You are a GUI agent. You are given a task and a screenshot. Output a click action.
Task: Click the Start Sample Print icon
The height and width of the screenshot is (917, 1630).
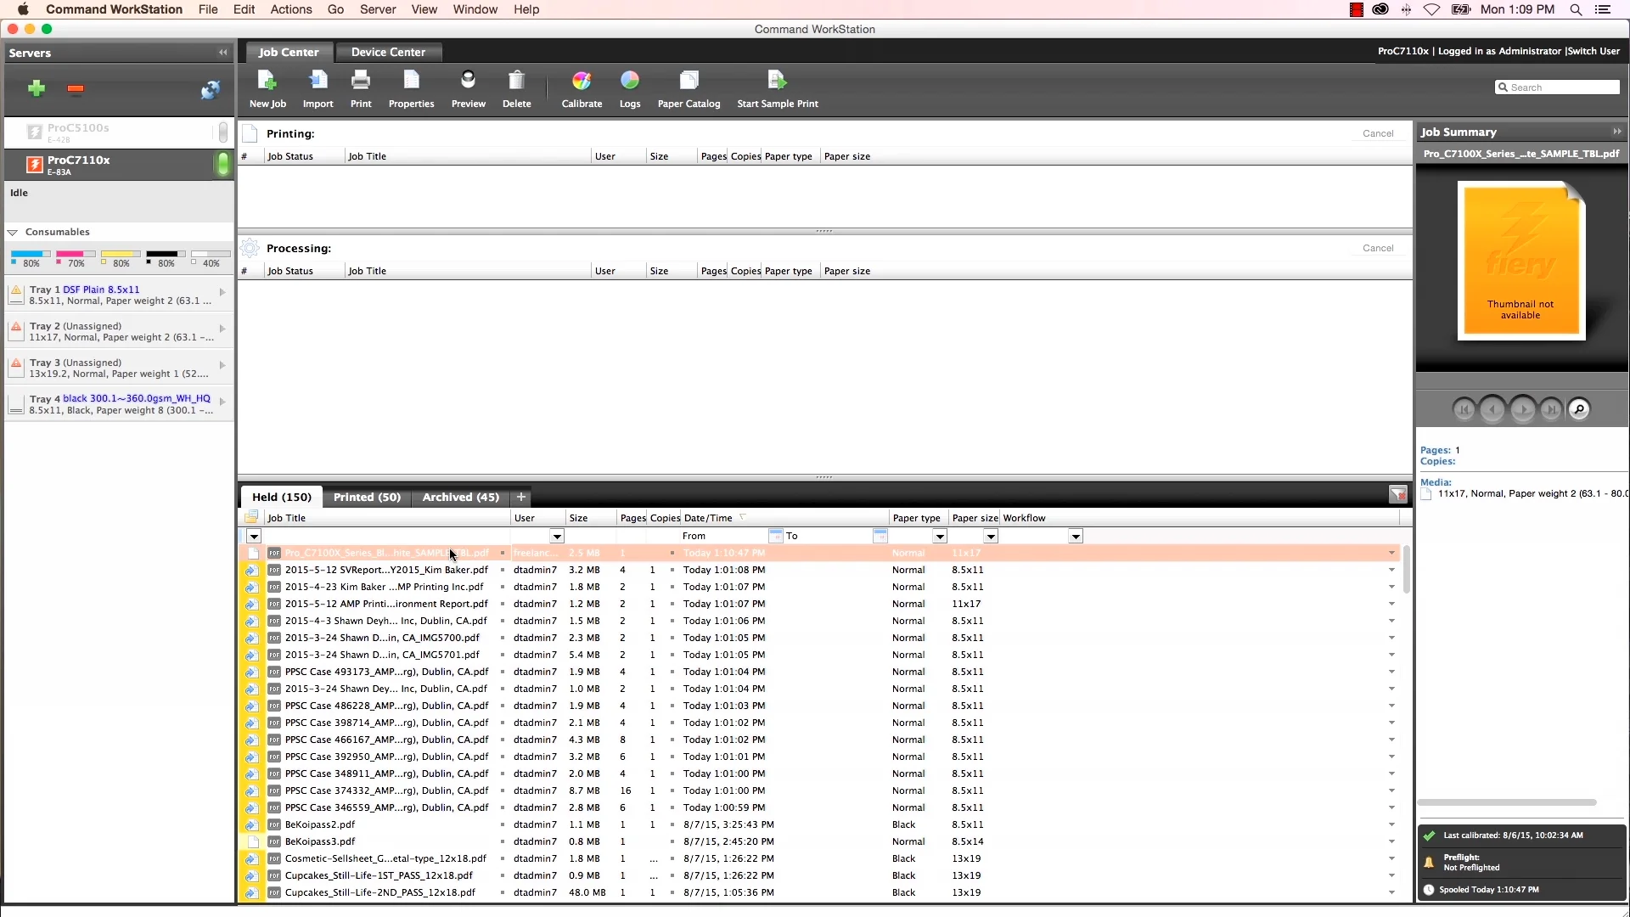777,82
